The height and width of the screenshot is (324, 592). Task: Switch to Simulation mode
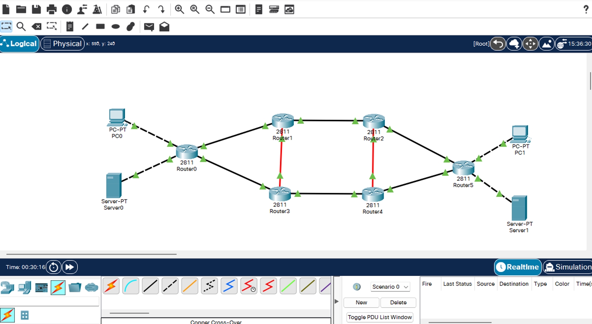point(568,267)
